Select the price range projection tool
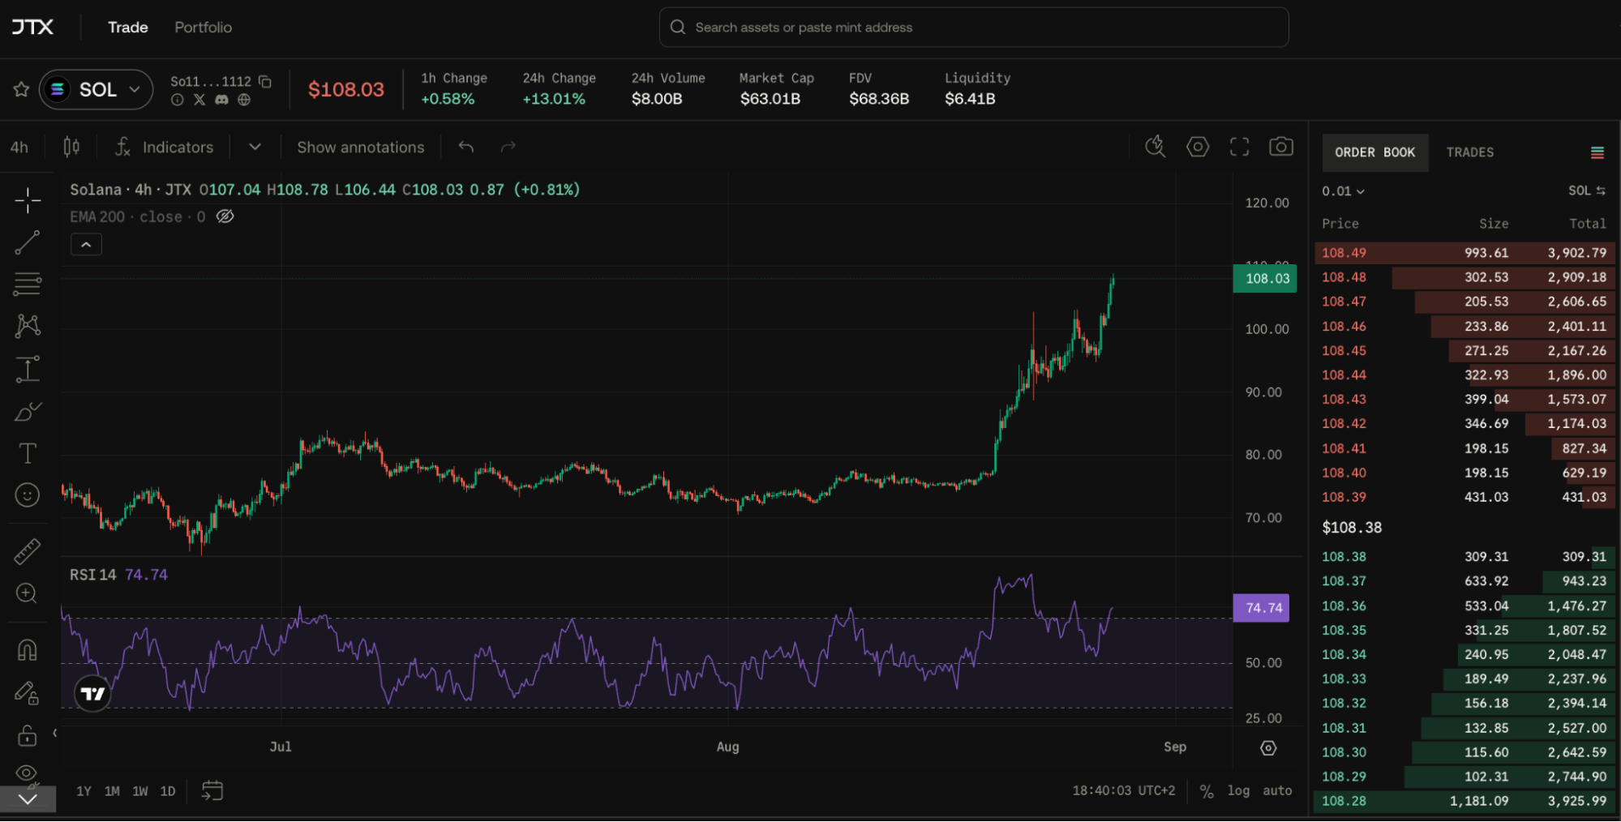 [x=28, y=369]
